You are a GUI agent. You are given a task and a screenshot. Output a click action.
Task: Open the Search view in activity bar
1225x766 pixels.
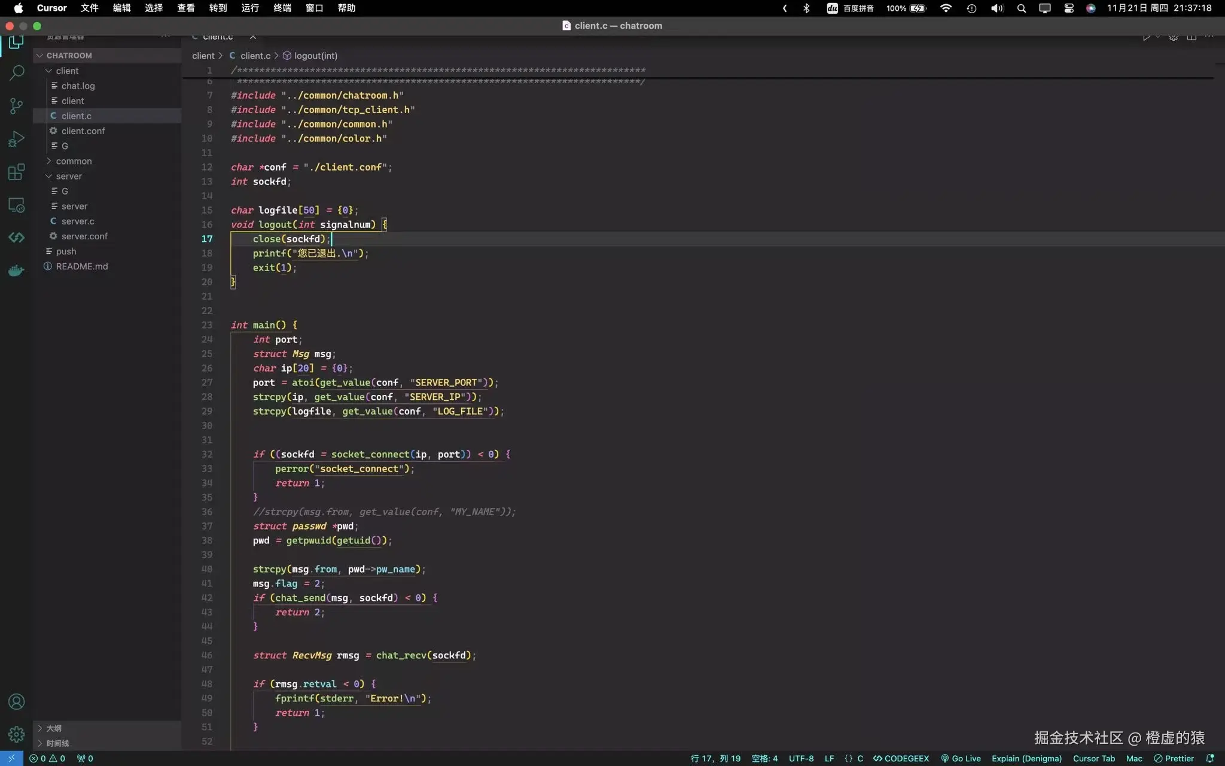(16, 73)
